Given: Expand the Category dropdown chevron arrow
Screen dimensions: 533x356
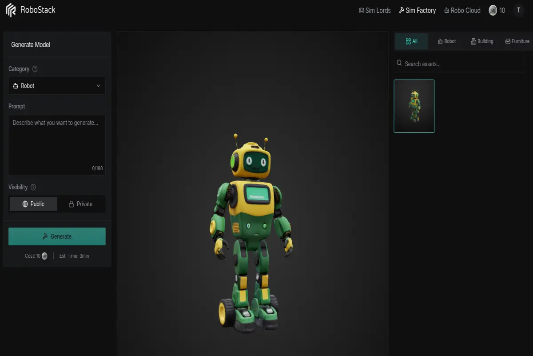Looking at the screenshot, I should 99,86.
